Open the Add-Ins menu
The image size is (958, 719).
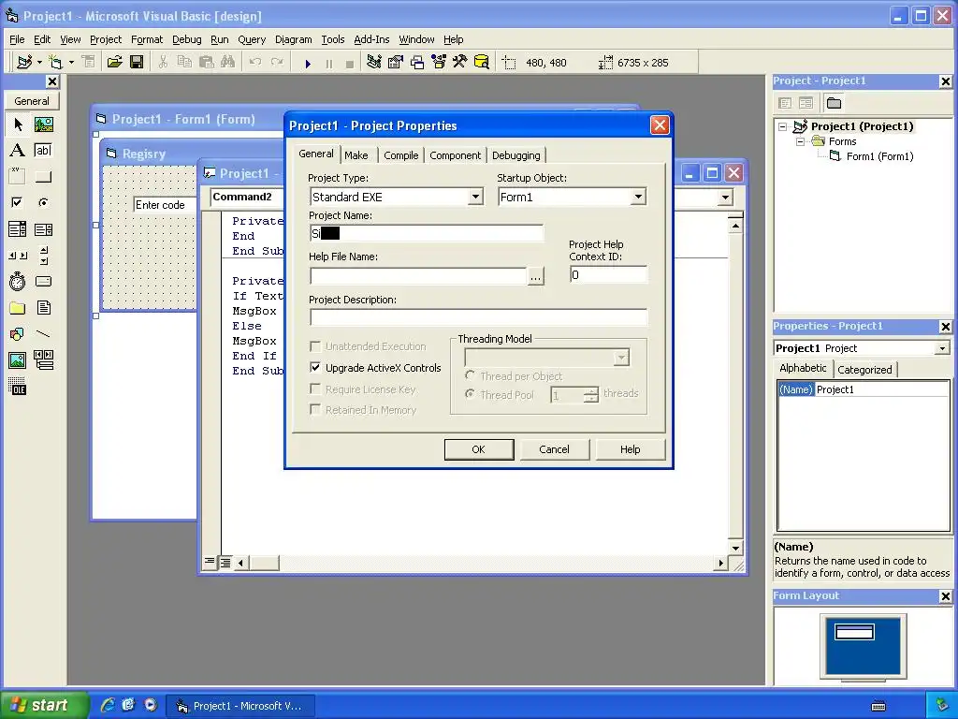click(371, 39)
